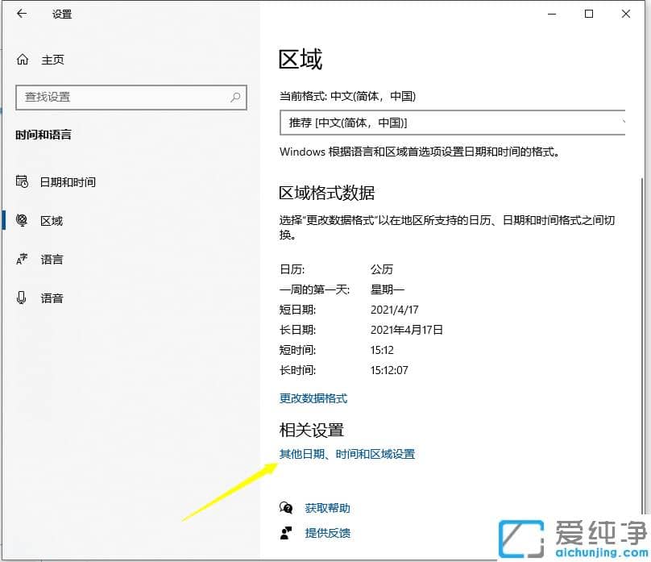Click the calendar-clock icon for 日期和时间
651x562 pixels.
point(22,181)
